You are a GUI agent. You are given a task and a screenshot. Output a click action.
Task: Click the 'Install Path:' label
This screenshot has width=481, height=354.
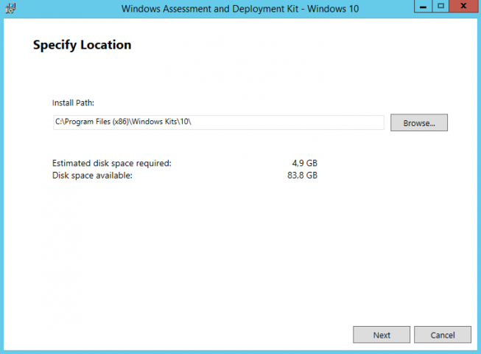tap(73, 103)
